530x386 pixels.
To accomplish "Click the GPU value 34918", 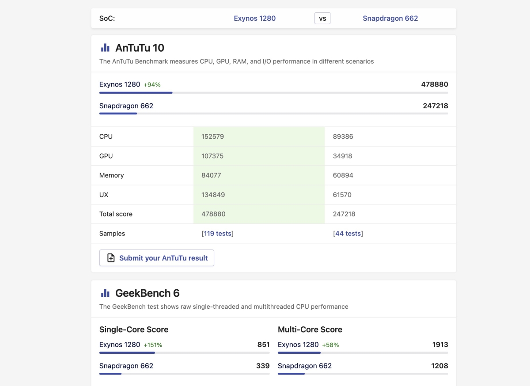I will (x=343, y=156).
